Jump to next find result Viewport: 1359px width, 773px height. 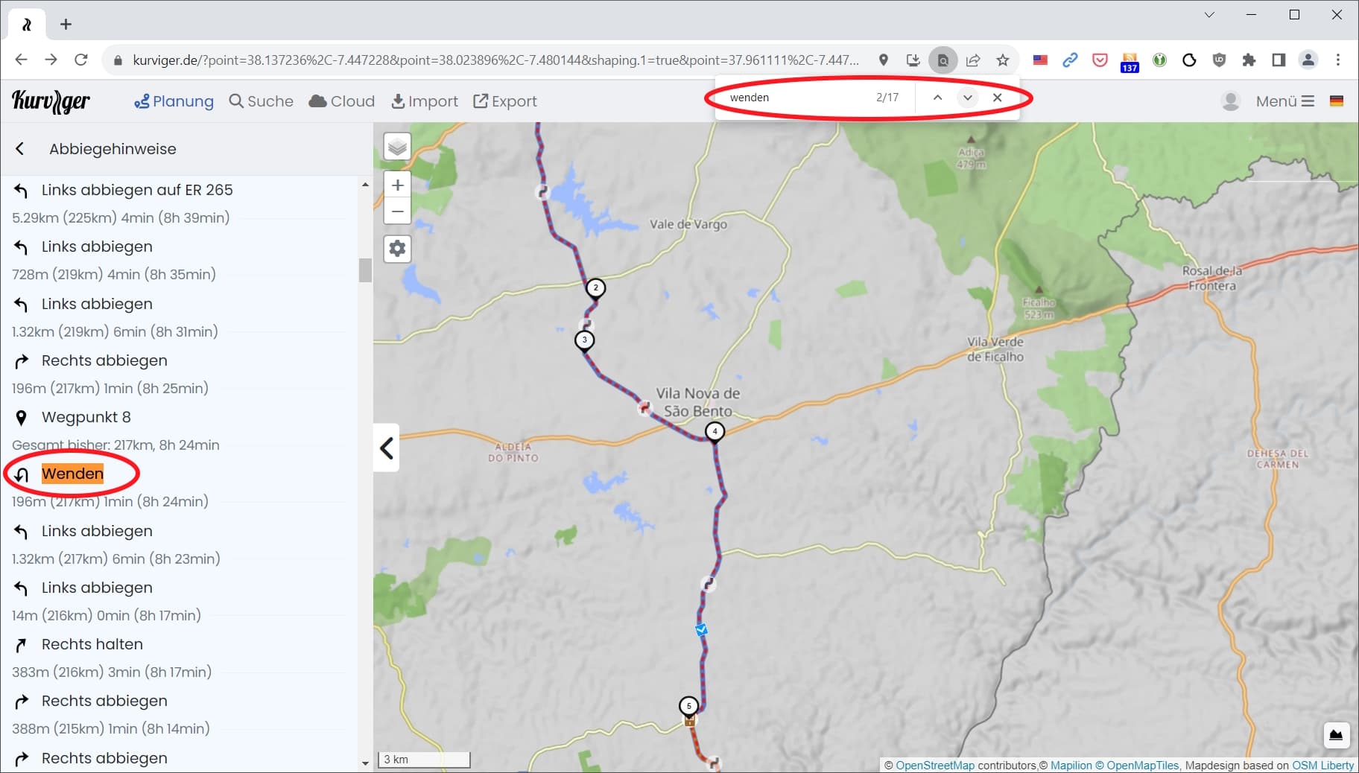[x=967, y=98]
